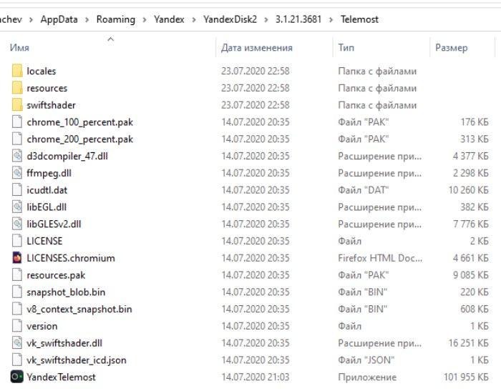This screenshot has height=391, width=501.
Task: Jump to Yandex breadcrumb segment
Action: 169,19
